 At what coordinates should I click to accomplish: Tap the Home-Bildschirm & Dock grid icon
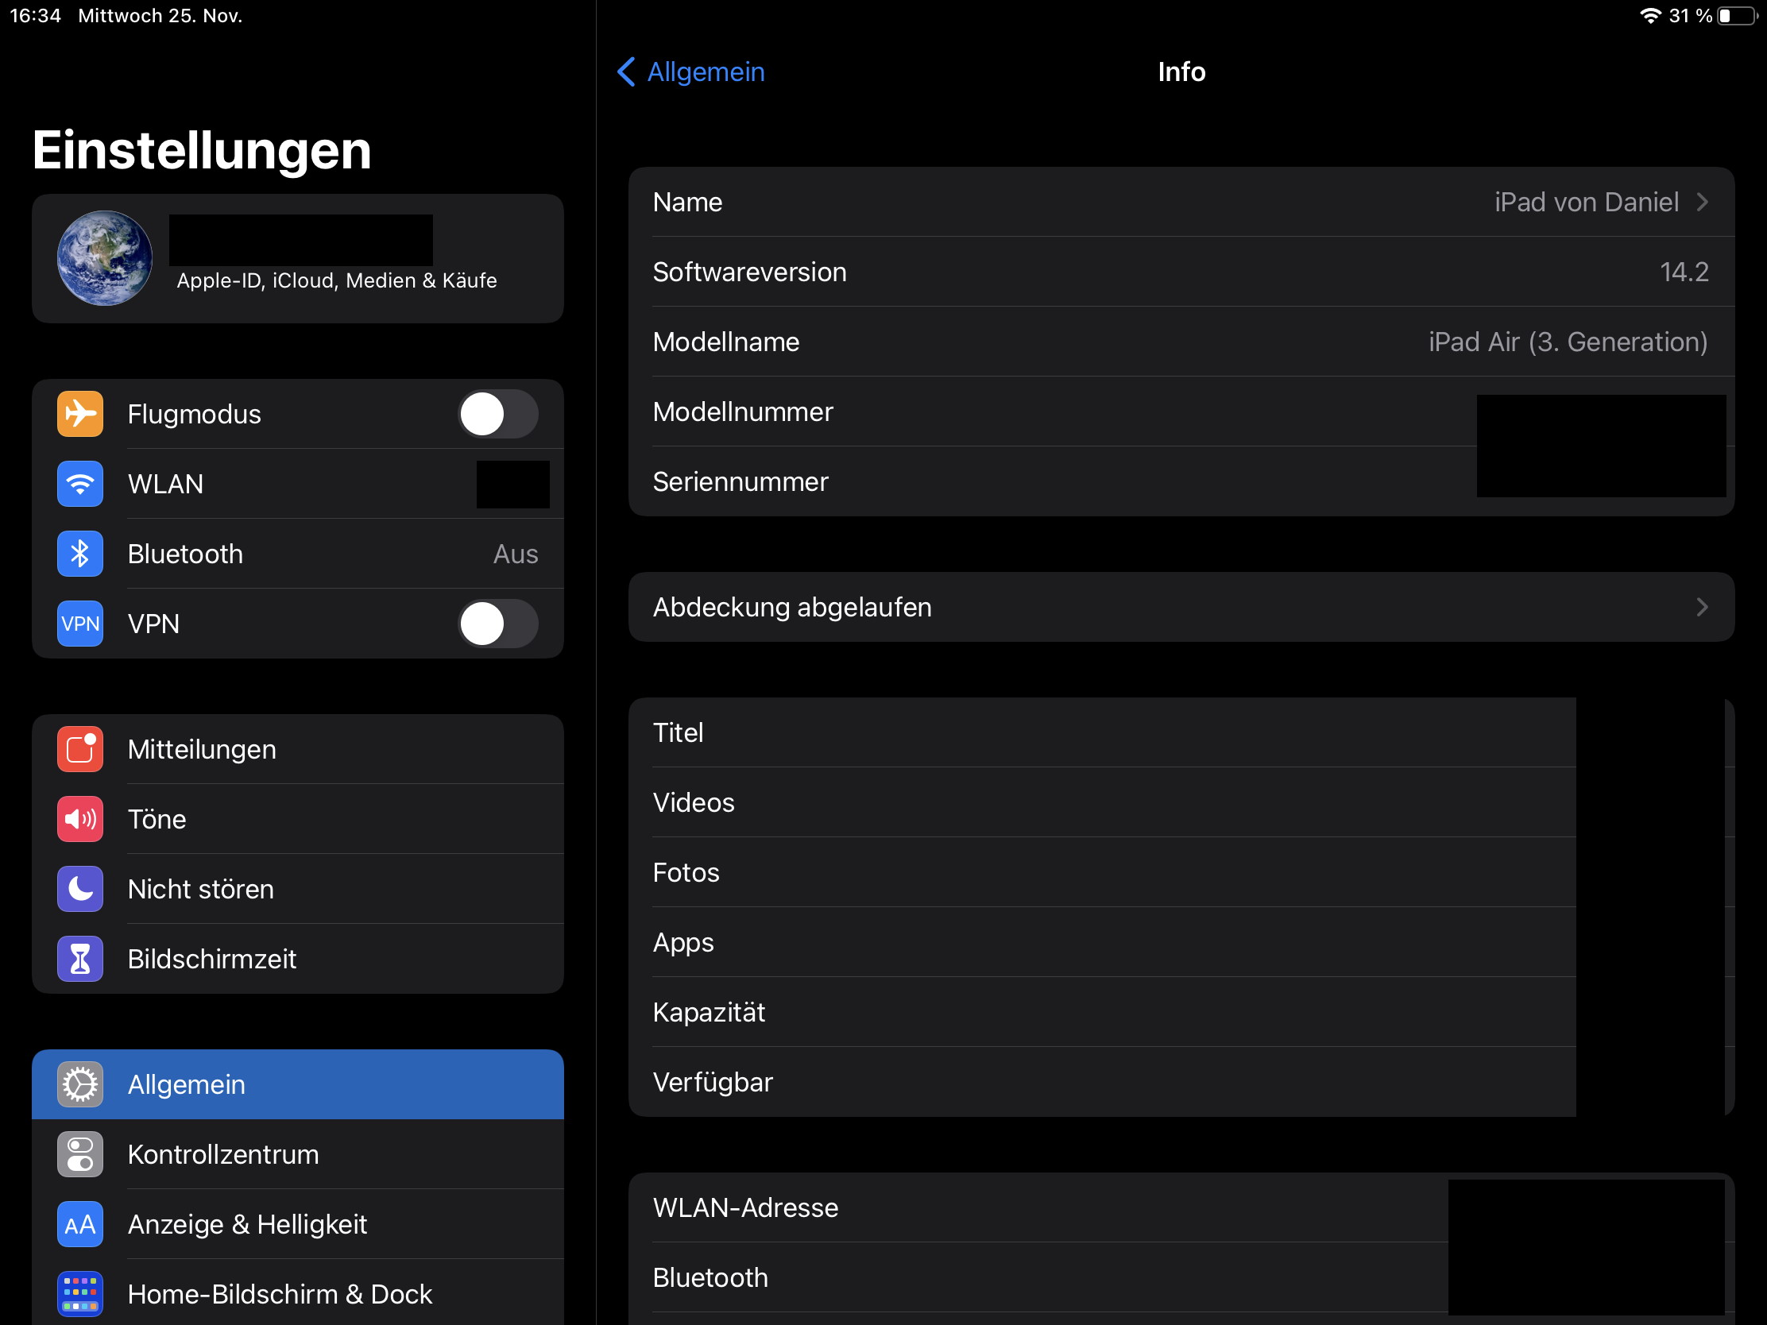pos(80,1294)
